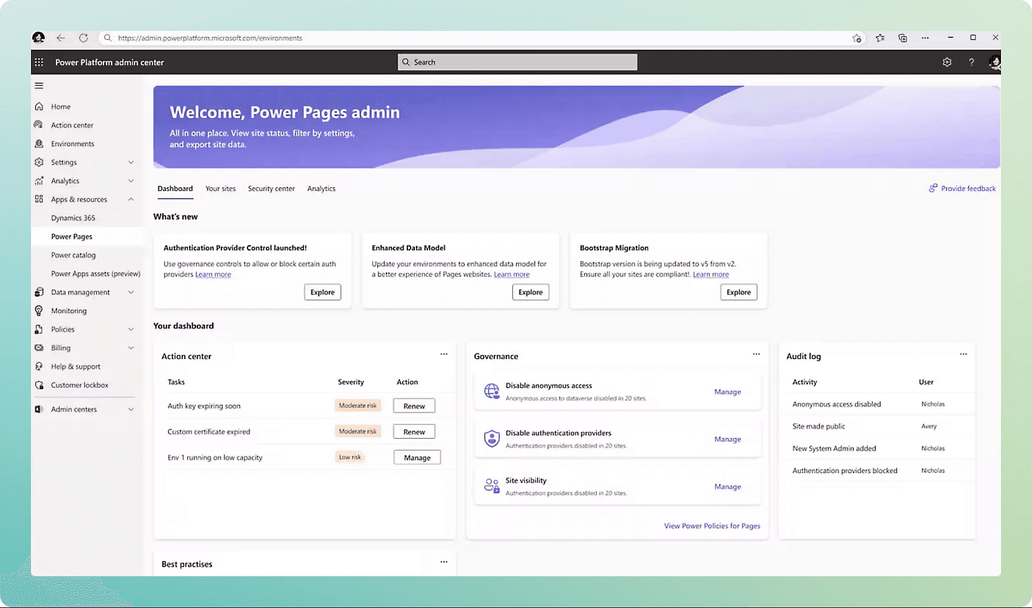Expand the Data management section
The image size is (1032, 608).
(131, 293)
